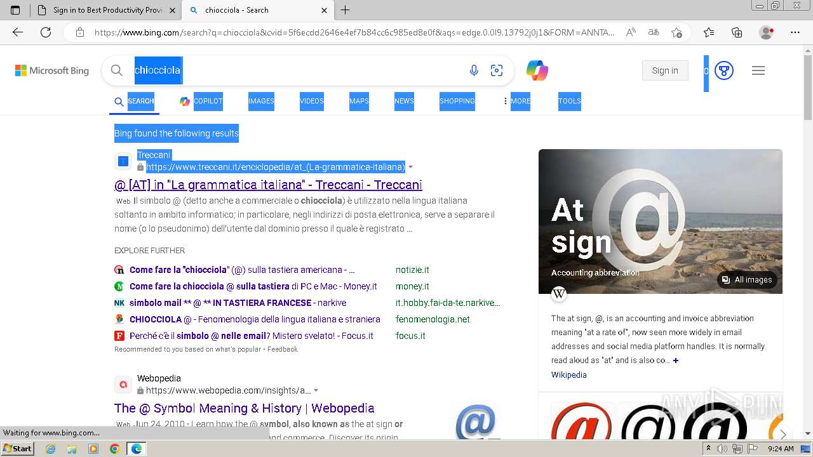Start voice search with microphone icon
This screenshot has width=813, height=457.
tap(474, 70)
